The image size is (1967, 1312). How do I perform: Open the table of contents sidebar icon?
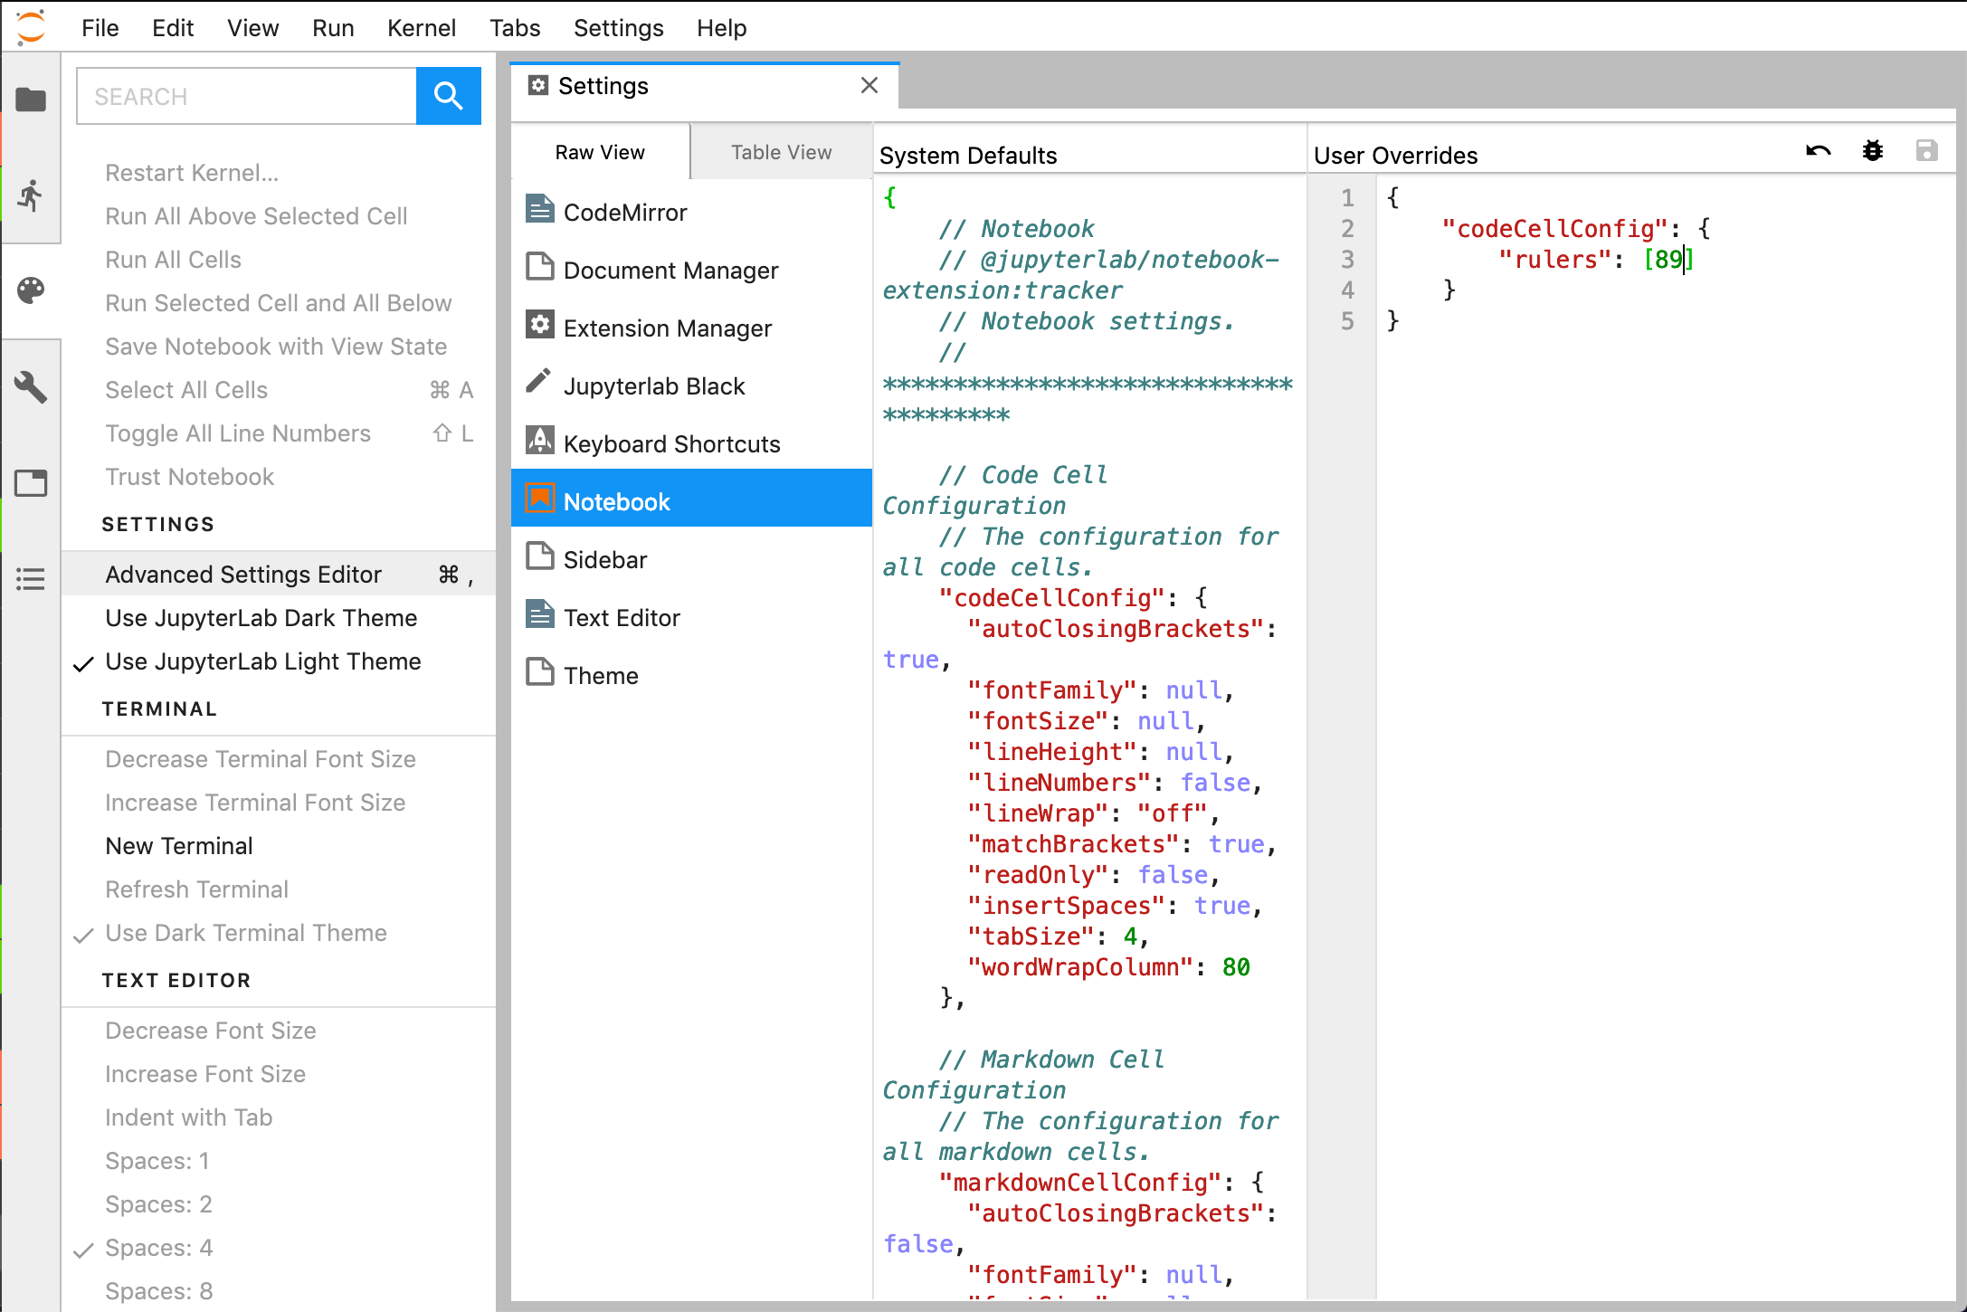pyautogui.click(x=32, y=578)
